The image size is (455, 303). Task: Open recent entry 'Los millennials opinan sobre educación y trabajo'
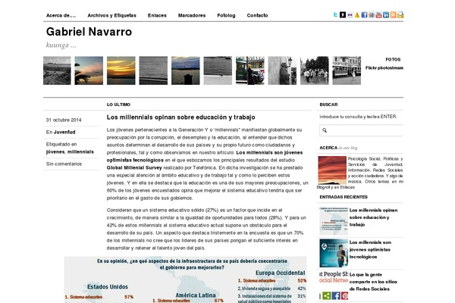click(373, 217)
